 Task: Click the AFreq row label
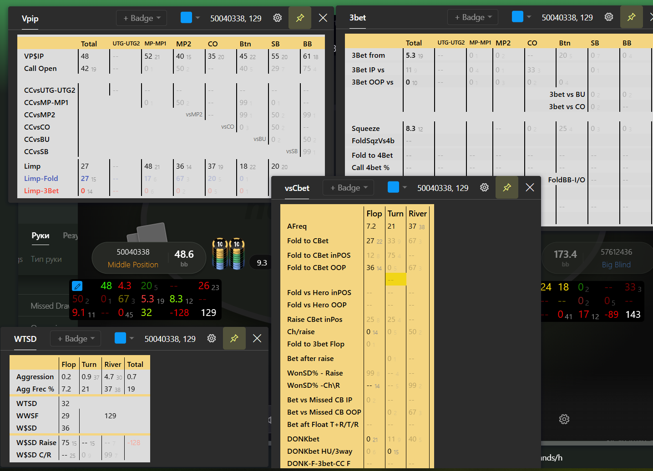(297, 226)
